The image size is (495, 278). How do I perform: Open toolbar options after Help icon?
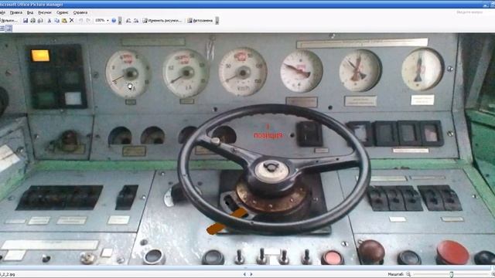pos(120,21)
